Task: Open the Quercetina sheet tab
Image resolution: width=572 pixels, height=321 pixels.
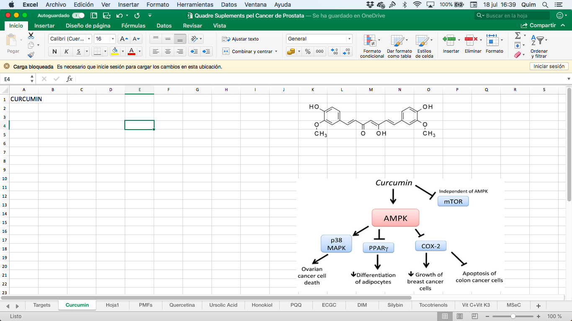Action: (x=182, y=305)
